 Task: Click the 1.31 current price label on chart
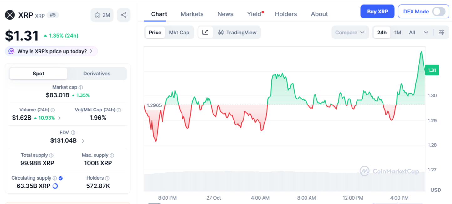(x=432, y=70)
